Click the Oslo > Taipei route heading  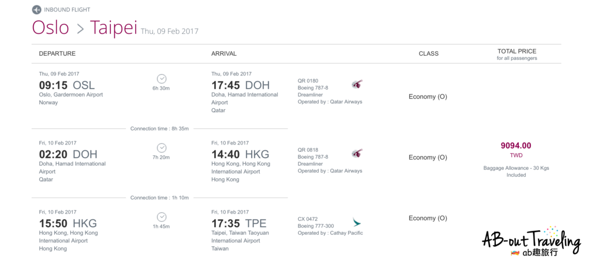click(x=84, y=28)
